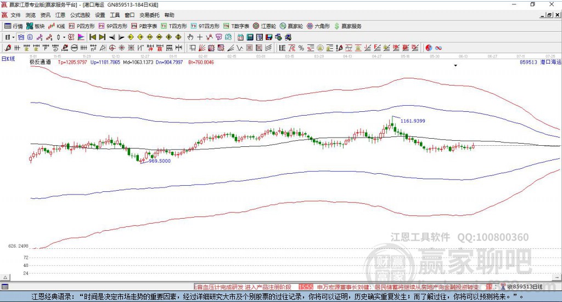Image resolution: width=562 pixels, height=302 pixels.
Task: Click the 日K线 label at chart top-left
Action: [x=8, y=59]
